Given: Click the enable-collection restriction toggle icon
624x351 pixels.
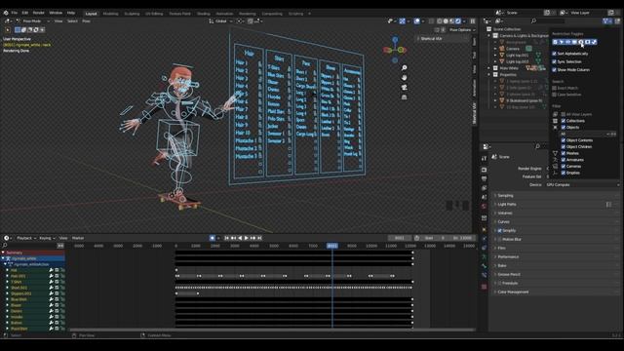Looking at the screenshot, I should click(555, 42).
